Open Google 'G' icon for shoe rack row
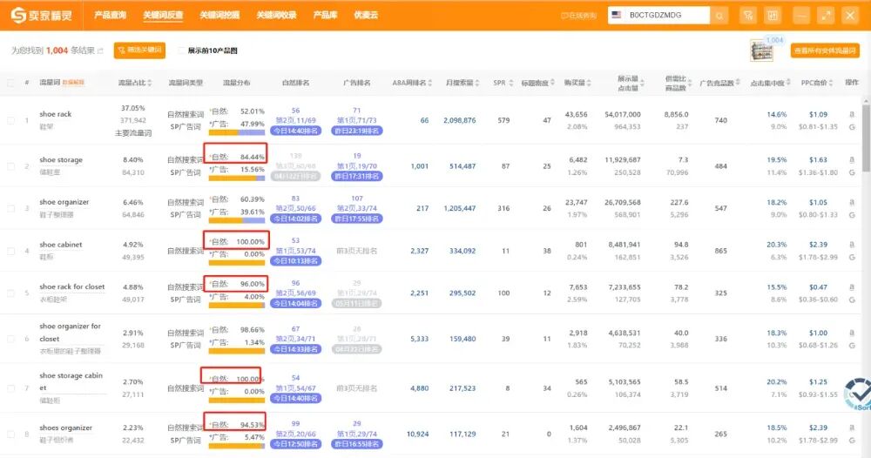Viewport: 871px width, 458px height. (x=852, y=127)
